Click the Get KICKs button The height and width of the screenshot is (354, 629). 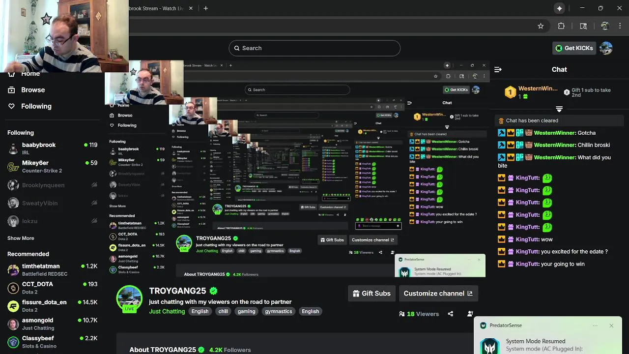pyautogui.click(x=574, y=48)
